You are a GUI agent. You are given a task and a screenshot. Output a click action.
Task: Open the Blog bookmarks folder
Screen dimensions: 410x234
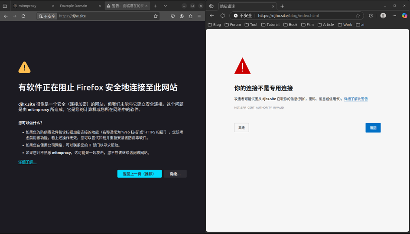click(x=215, y=25)
